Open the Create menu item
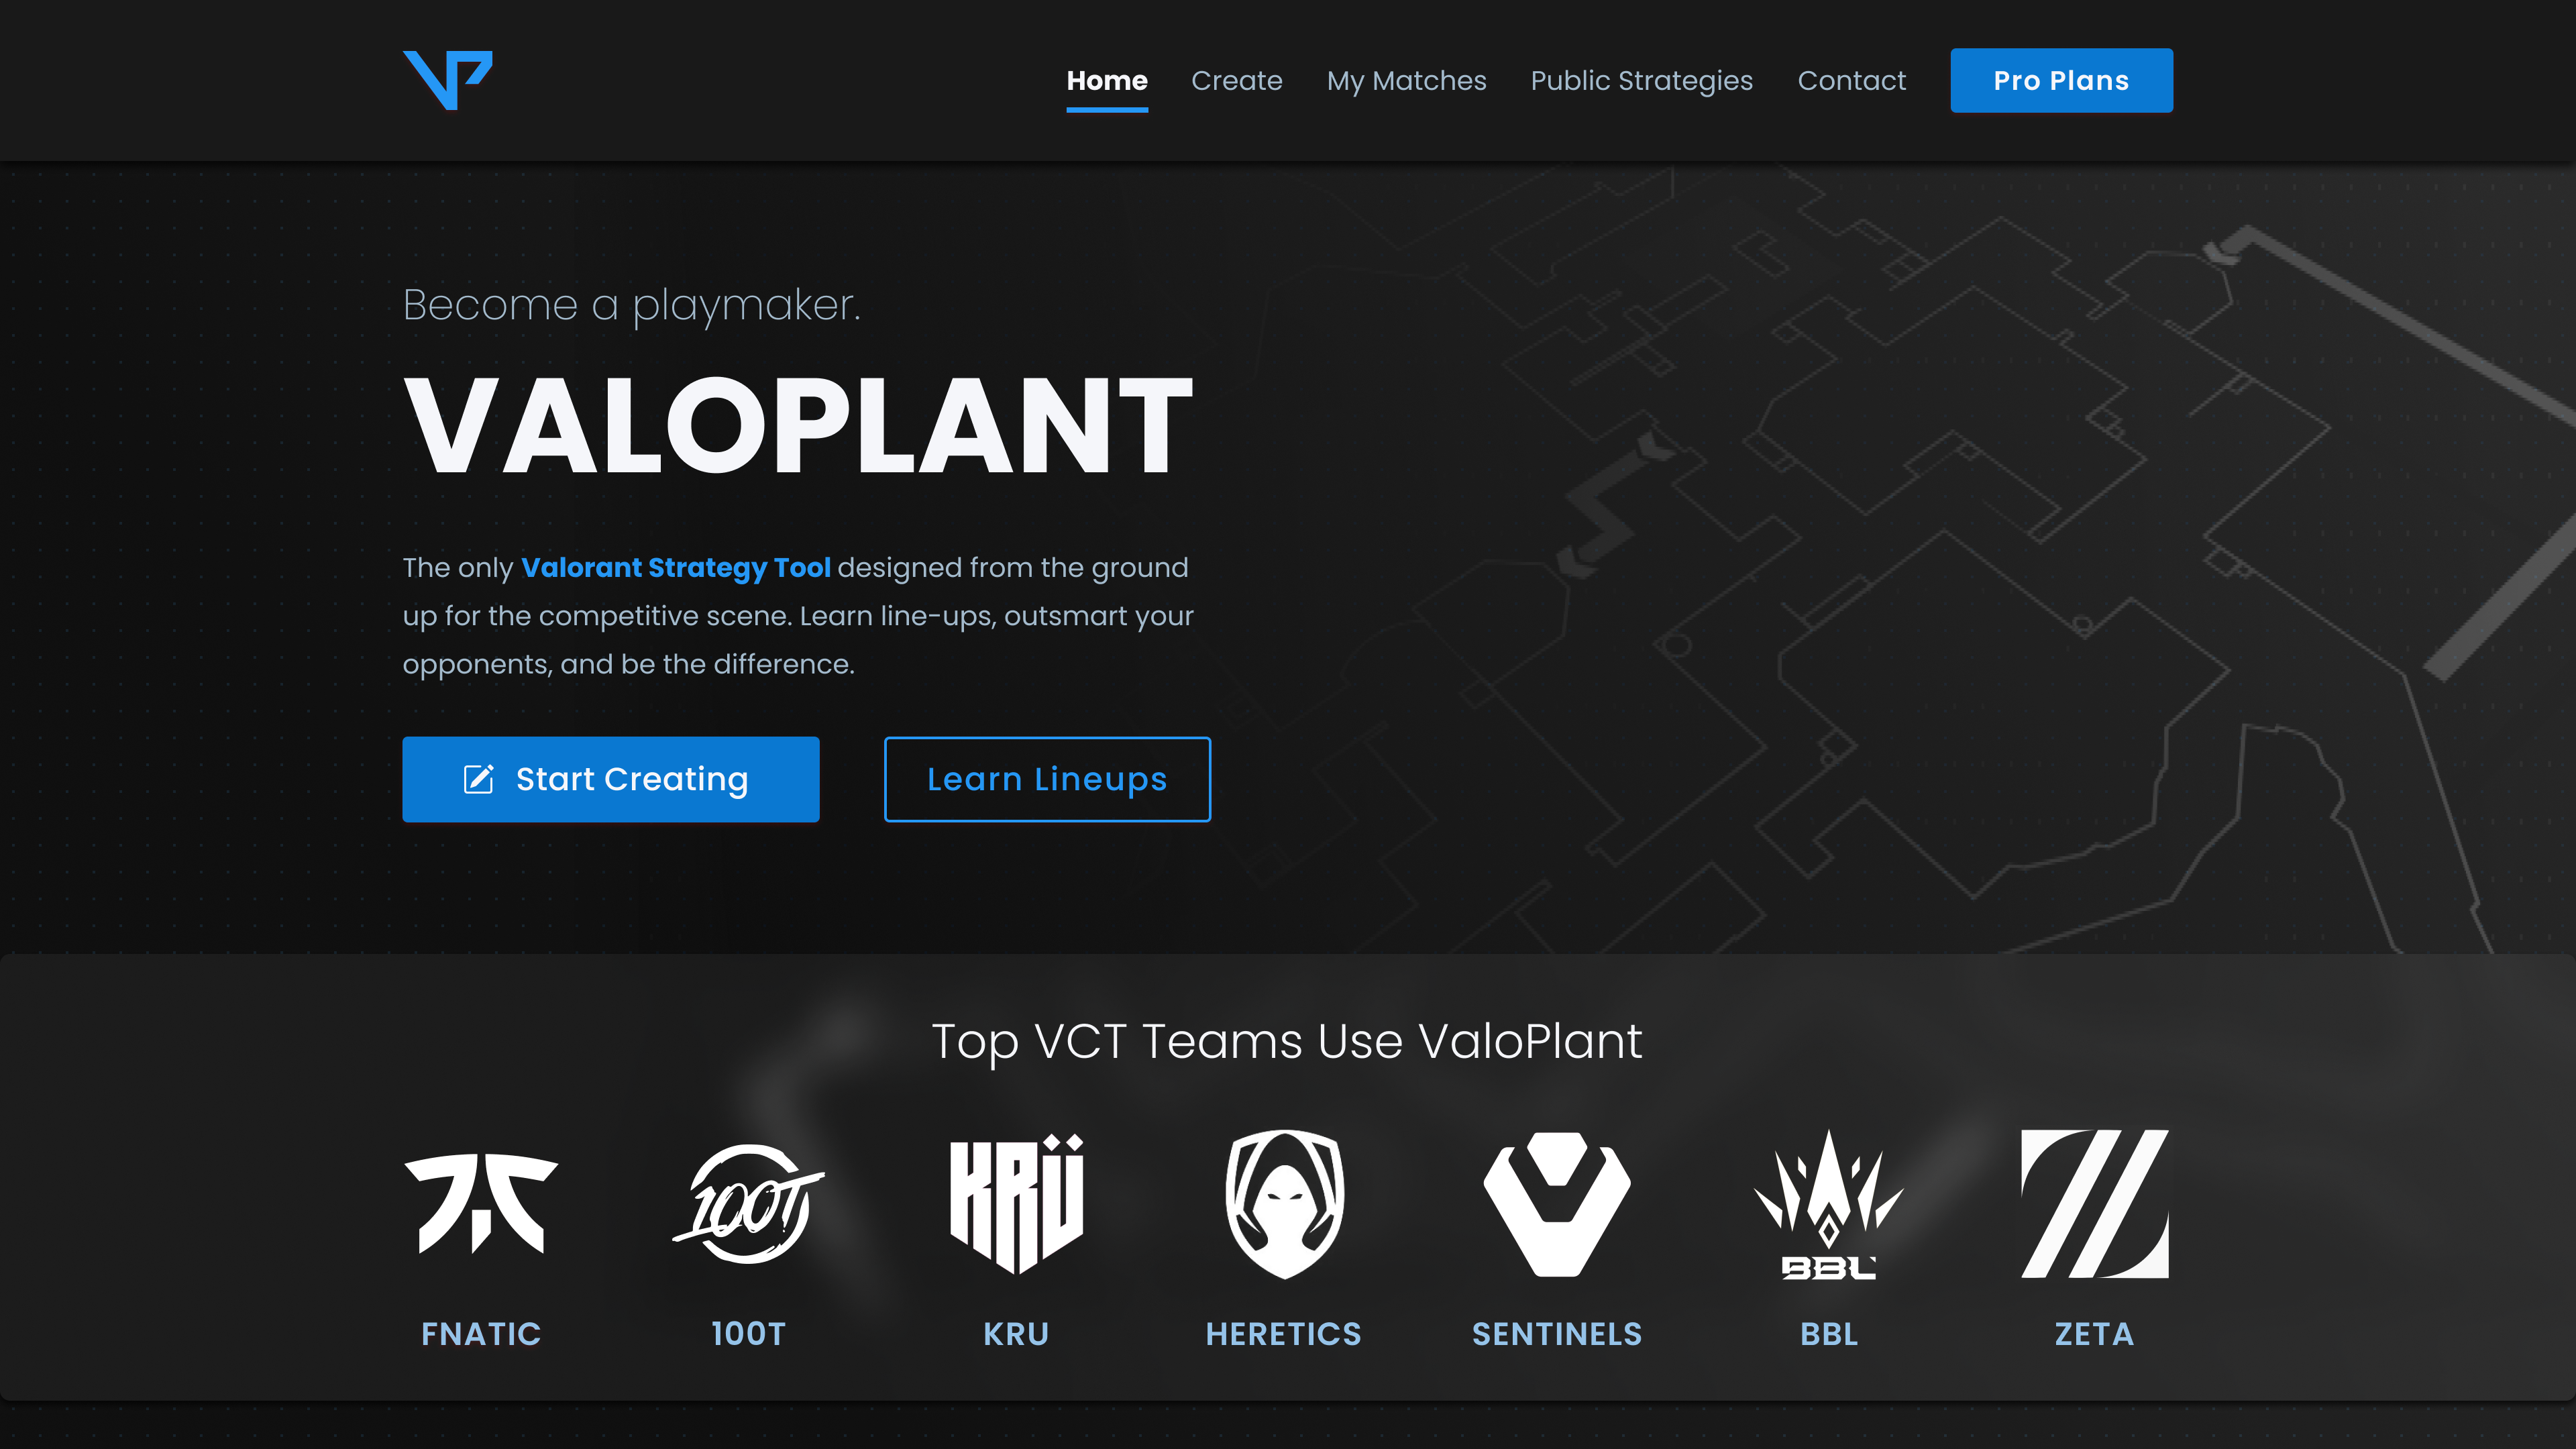Viewport: 2576px width, 1449px height. tap(1236, 80)
